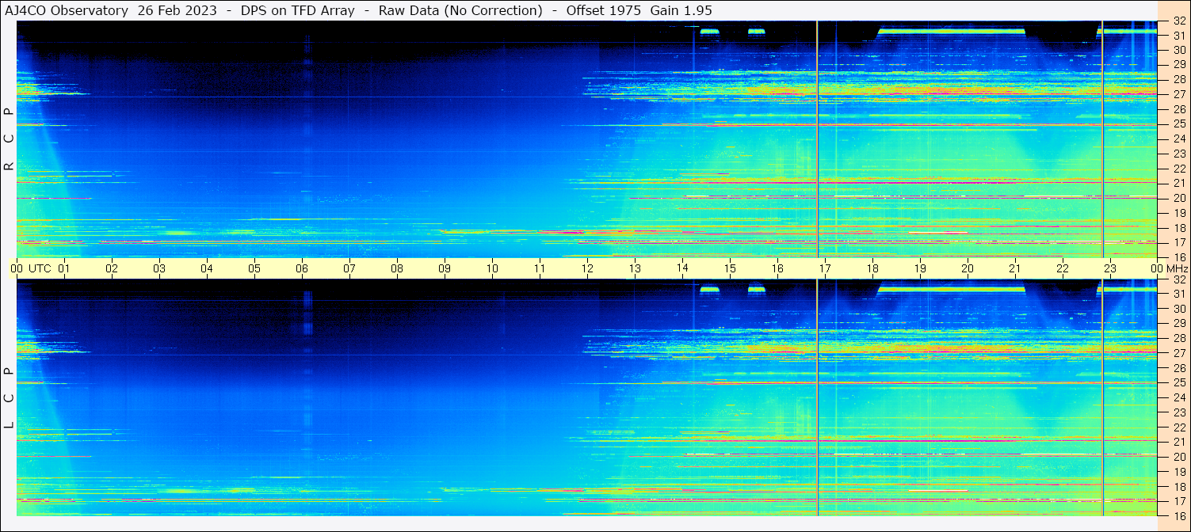This screenshot has width=1191, height=532.
Task: Select hour 21 on the time axis
Action: click(x=1015, y=268)
